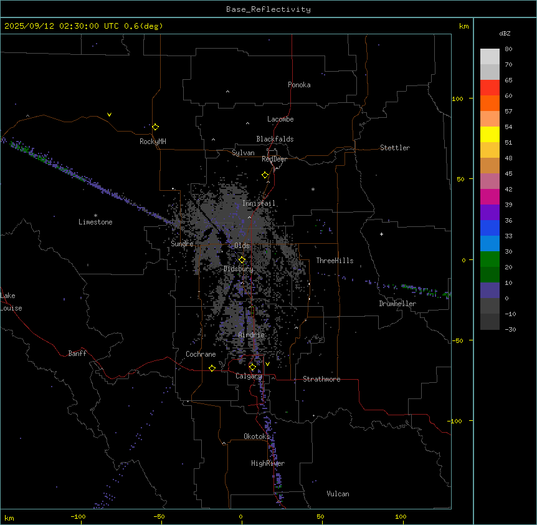Click the Lake Louise label
537x525 pixels.
coord(11,302)
